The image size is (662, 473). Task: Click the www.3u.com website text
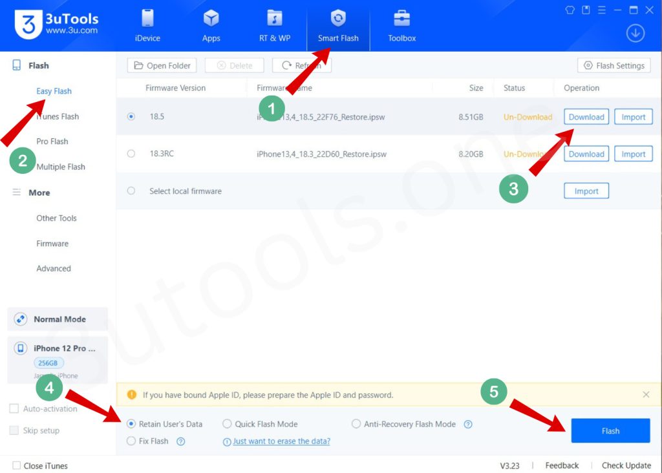pyautogui.click(x=72, y=30)
